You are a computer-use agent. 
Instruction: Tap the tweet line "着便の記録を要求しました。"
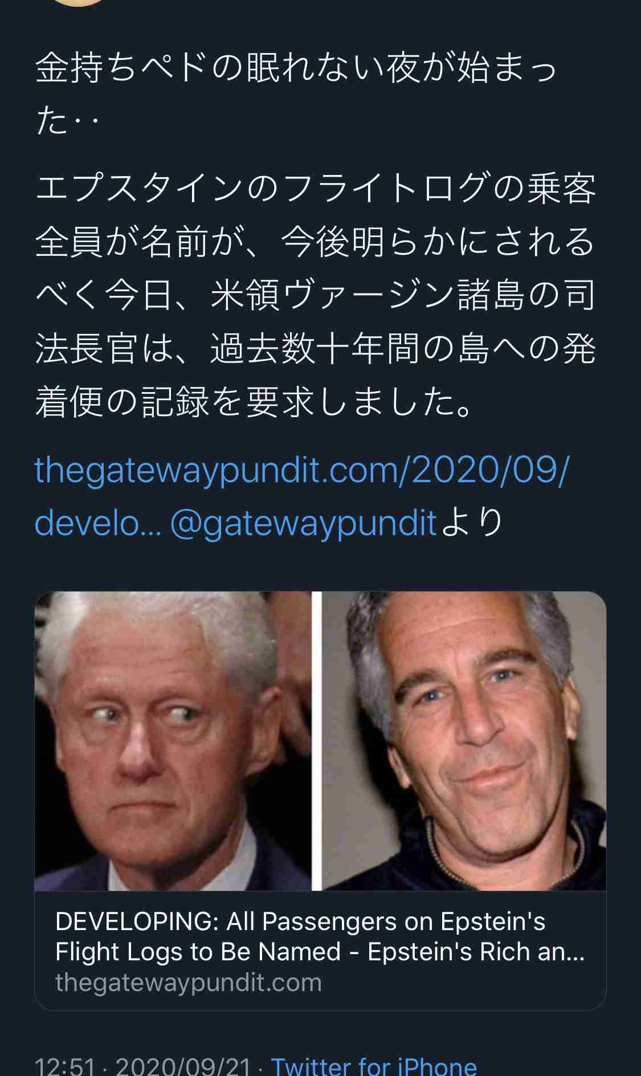tap(254, 403)
